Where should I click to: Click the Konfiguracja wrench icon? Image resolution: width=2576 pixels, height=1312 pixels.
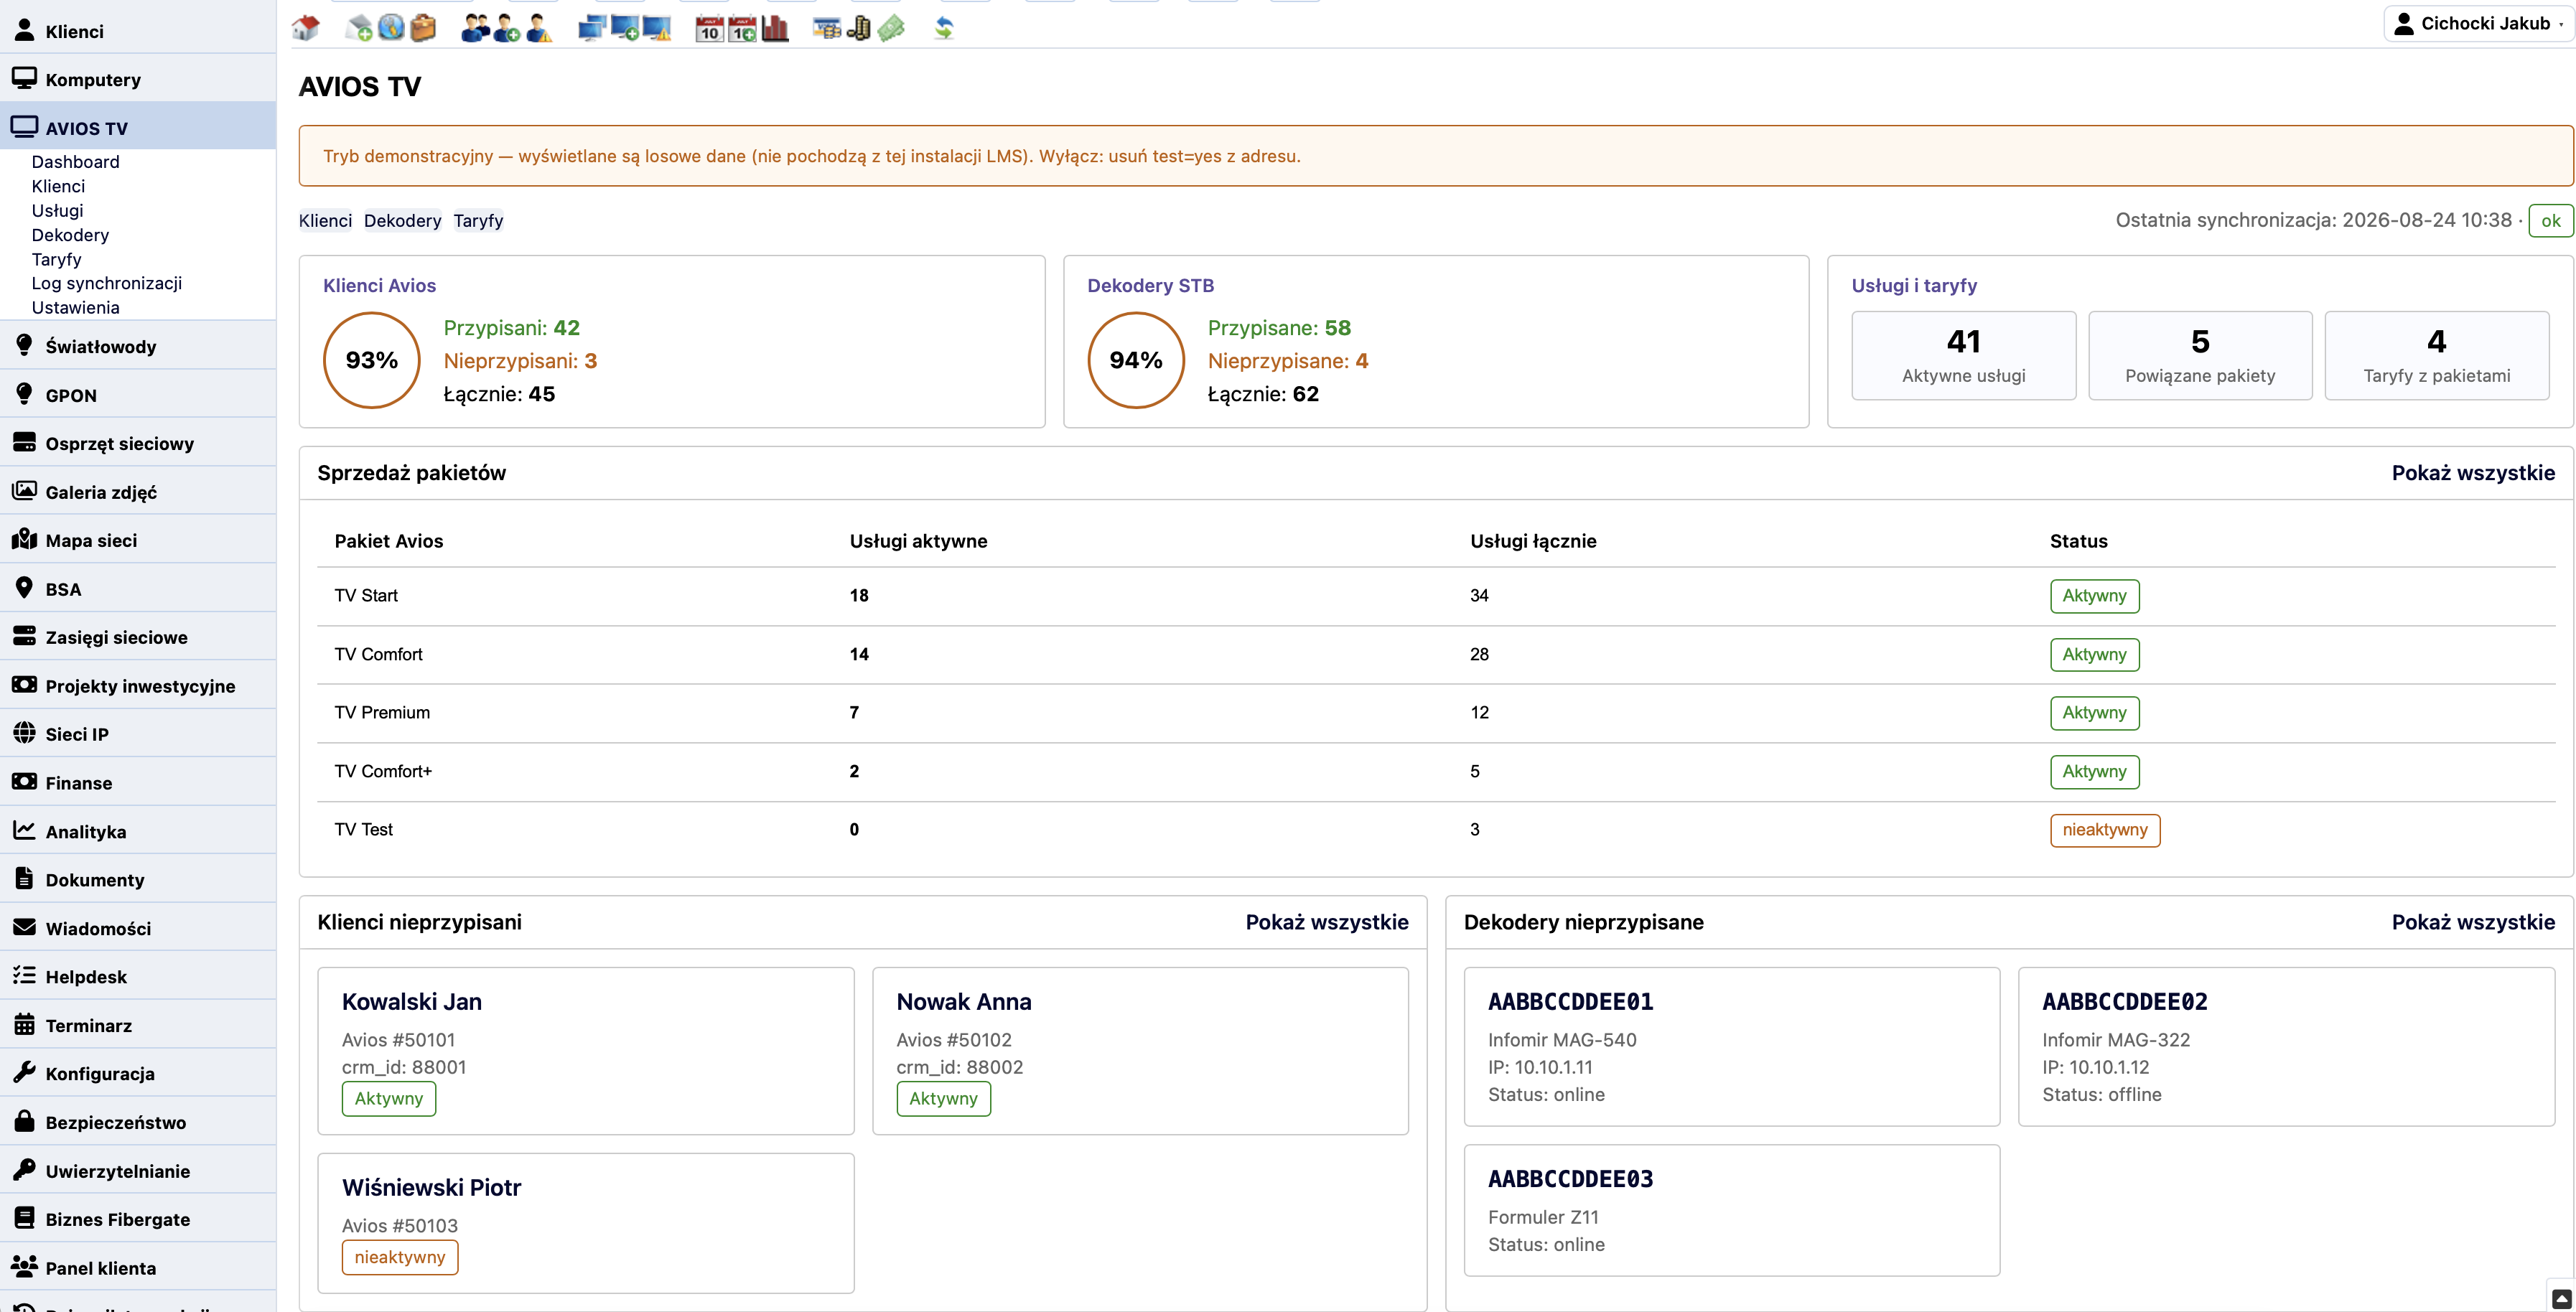24,1072
